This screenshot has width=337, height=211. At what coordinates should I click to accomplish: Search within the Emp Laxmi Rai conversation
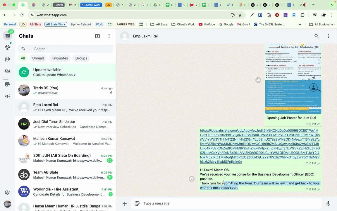tap(316, 36)
